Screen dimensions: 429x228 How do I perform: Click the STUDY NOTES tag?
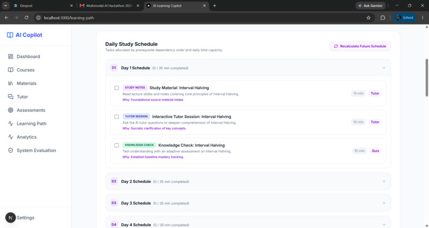click(135, 87)
